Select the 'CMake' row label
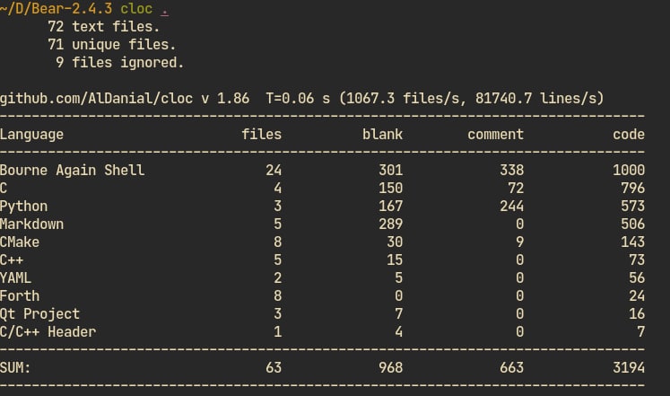Screen dimensions: 670x396 [20, 242]
